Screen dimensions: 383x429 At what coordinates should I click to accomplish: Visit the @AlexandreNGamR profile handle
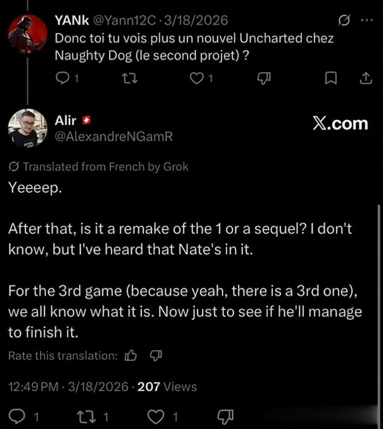point(113,137)
